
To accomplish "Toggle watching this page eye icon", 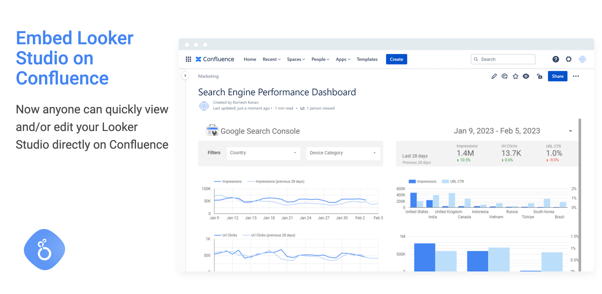I will [526, 76].
